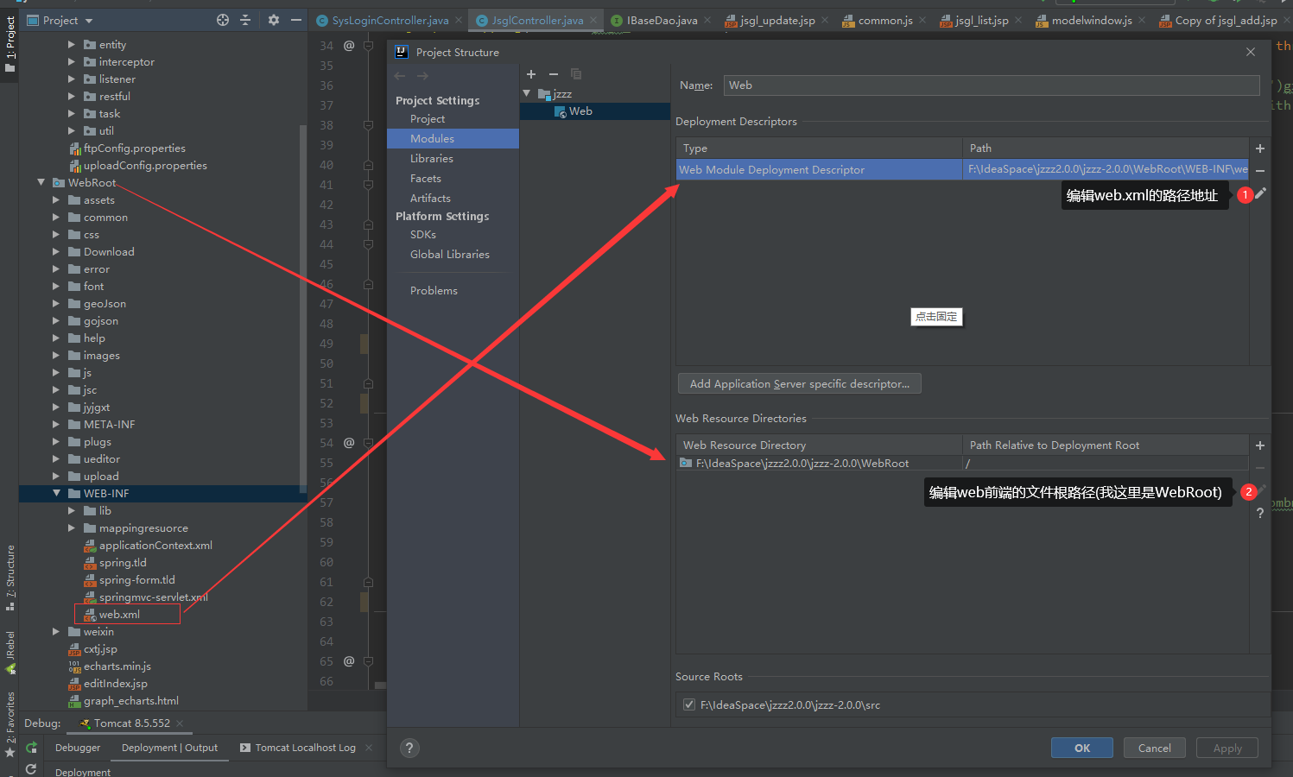Open the Project view dropdown
The width and height of the screenshot is (1293, 777).
pos(60,20)
